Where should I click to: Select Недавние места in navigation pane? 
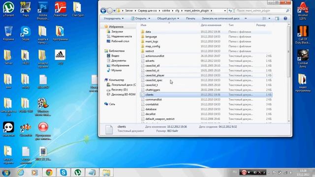pyautogui.click(x=122, y=36)
